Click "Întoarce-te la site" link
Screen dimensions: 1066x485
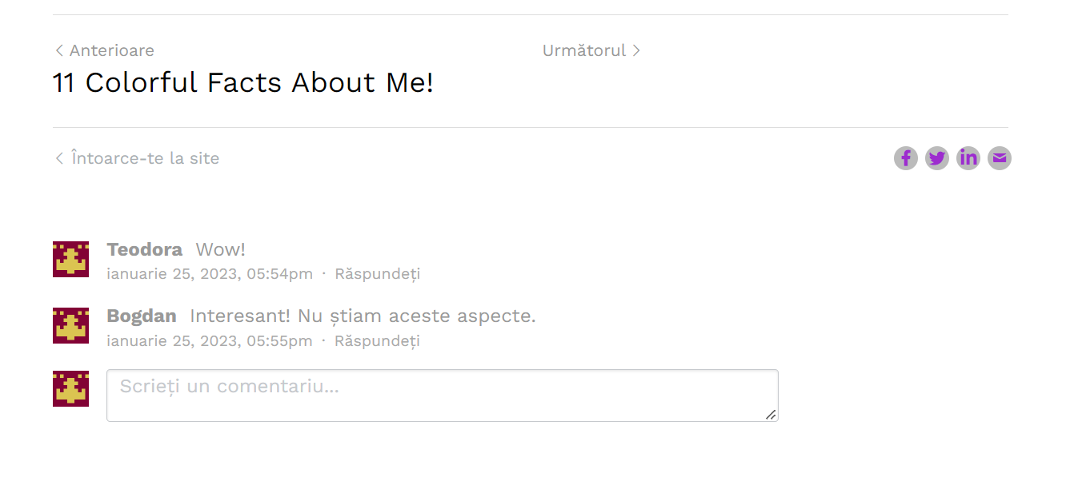(x=137, y=158)
